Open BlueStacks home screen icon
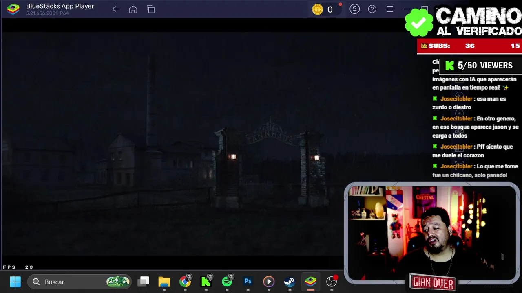 [x=133, y=9]
